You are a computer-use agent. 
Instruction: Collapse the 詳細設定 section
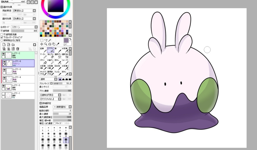(41, 103)
